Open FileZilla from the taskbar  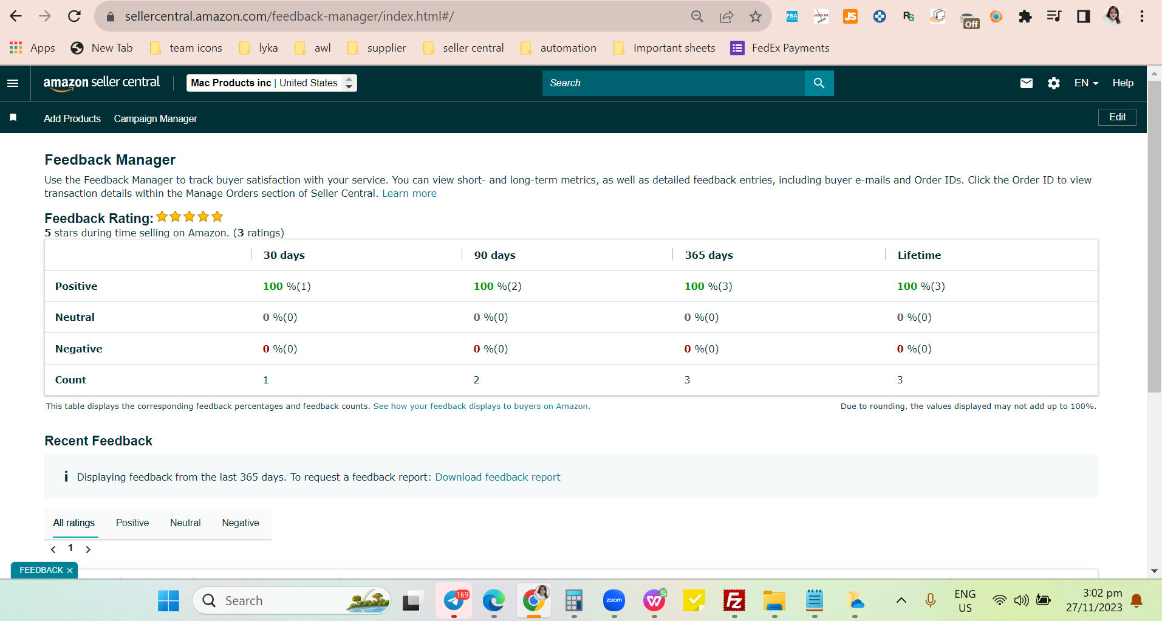[734, 601]
